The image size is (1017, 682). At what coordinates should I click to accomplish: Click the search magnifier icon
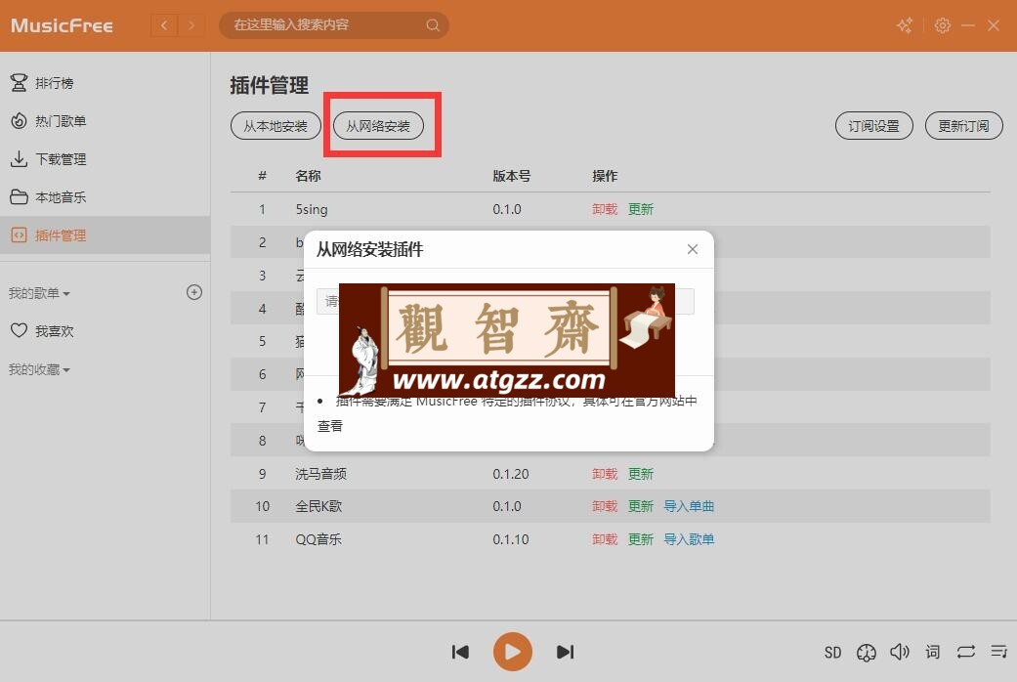click(433, 25)
